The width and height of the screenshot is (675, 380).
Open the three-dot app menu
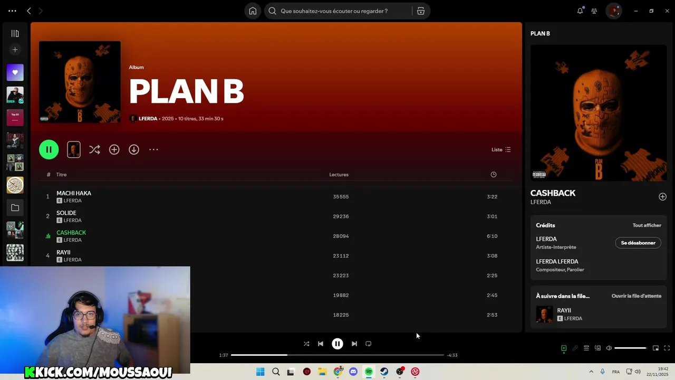(x=12, y=11)
